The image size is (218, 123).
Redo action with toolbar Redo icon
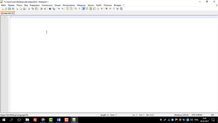(45, 9)
